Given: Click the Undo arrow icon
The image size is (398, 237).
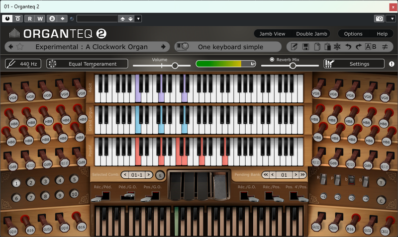Looking at the screenshot, I should pos(348,47).
